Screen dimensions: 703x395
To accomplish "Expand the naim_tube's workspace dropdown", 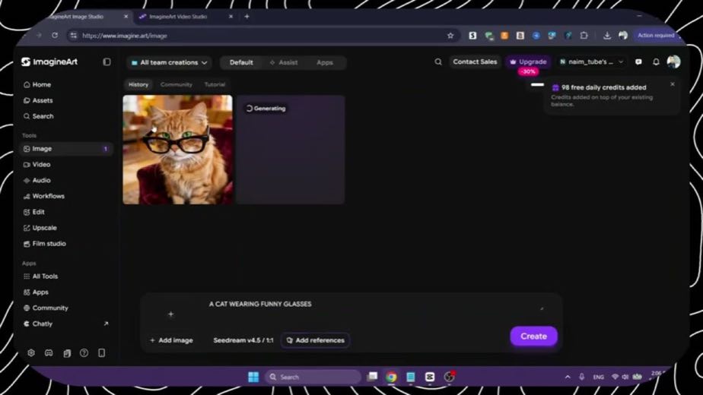I will click(591, 62).
